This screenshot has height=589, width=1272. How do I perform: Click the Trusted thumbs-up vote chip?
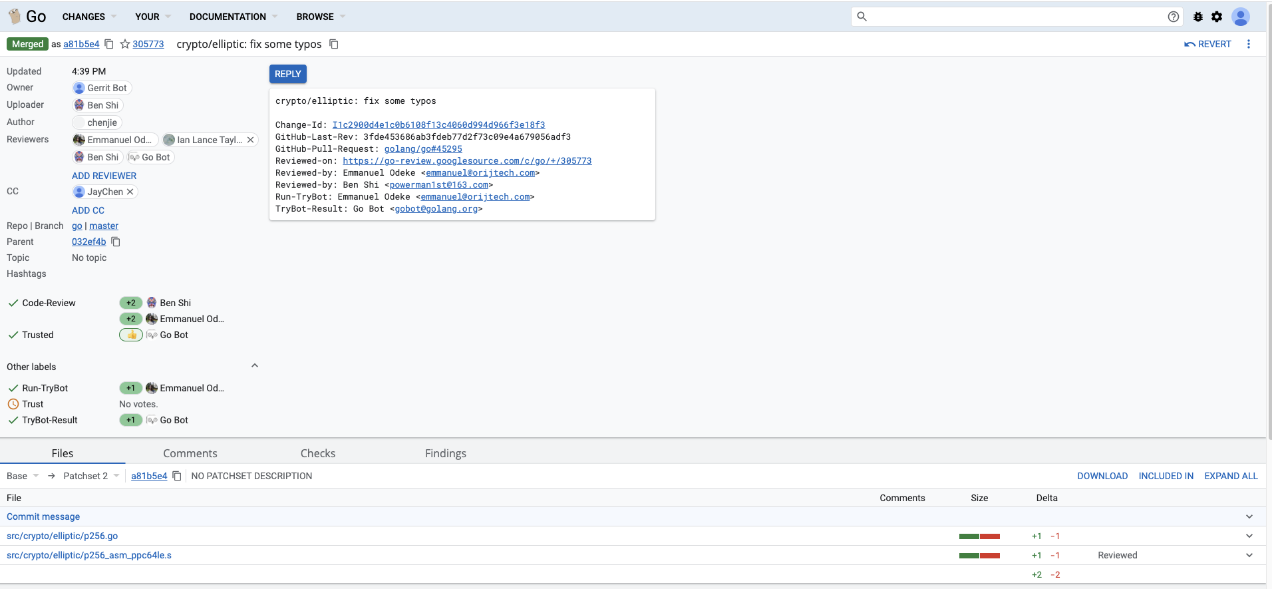(131, 335)
